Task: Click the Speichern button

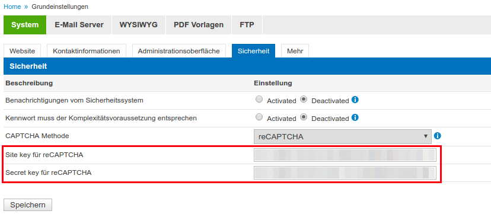Action: (x=28, y=205)
